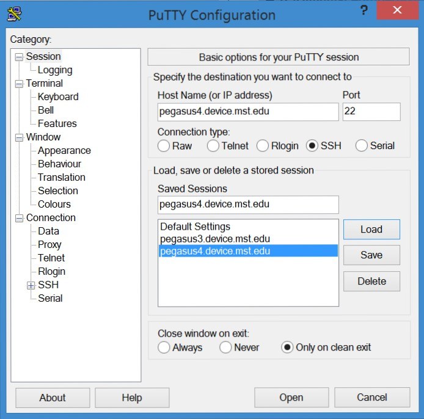
Task: Click the question mark help icon
Action: coord(364,10)
